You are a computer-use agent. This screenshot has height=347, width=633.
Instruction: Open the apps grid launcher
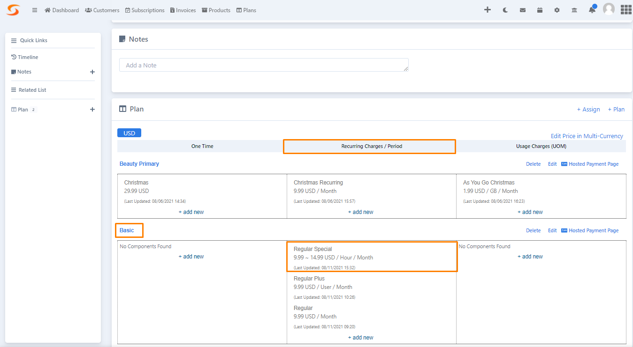[626, 9]
